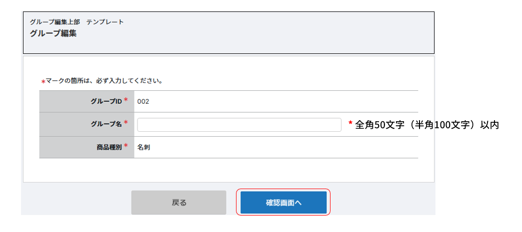Image resolution: width=522 pixels, height=232 pixels.
Task: Select the group ID value 002
Action: 143,102
